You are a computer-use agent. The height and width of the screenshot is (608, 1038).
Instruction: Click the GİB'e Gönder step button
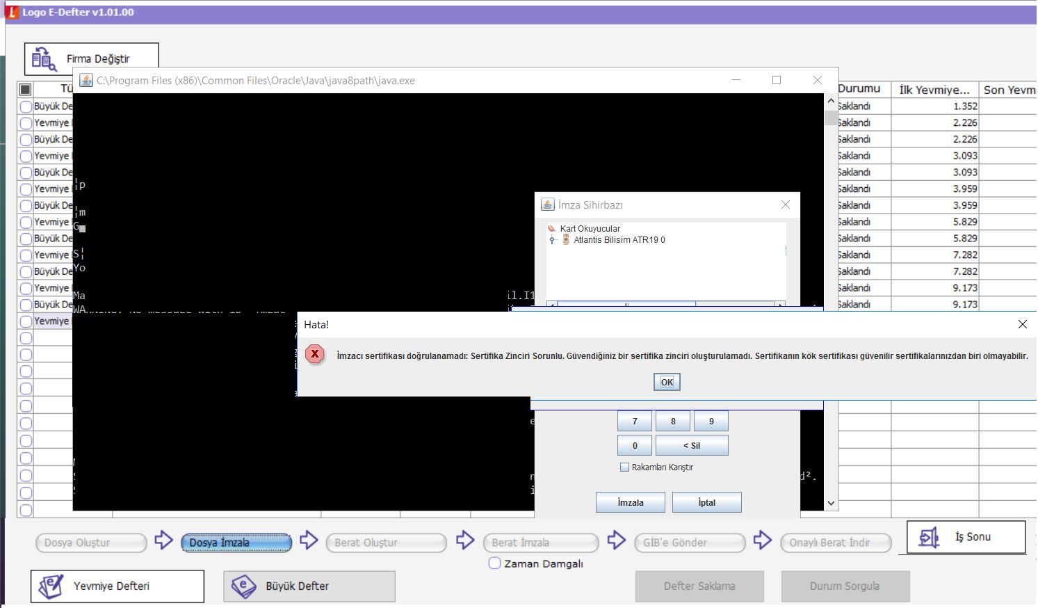click(690, 543)
